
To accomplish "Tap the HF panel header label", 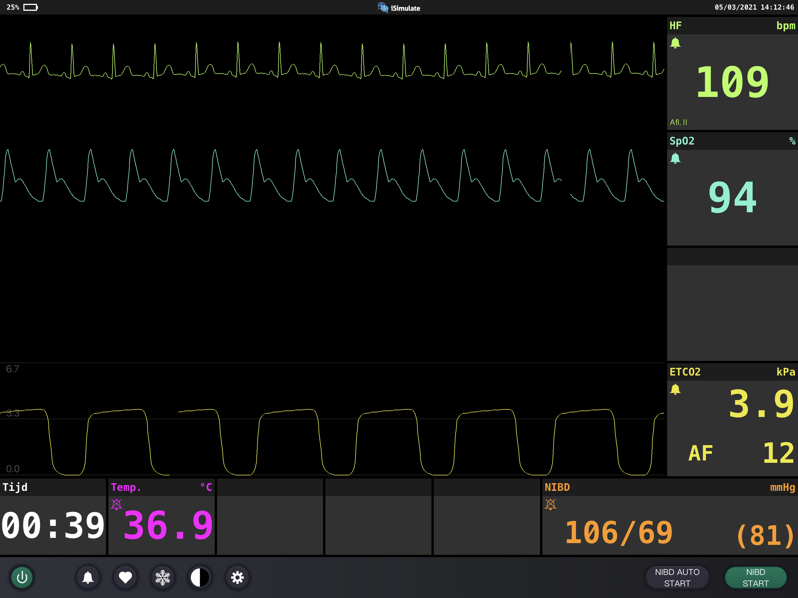I will point(675,26).
